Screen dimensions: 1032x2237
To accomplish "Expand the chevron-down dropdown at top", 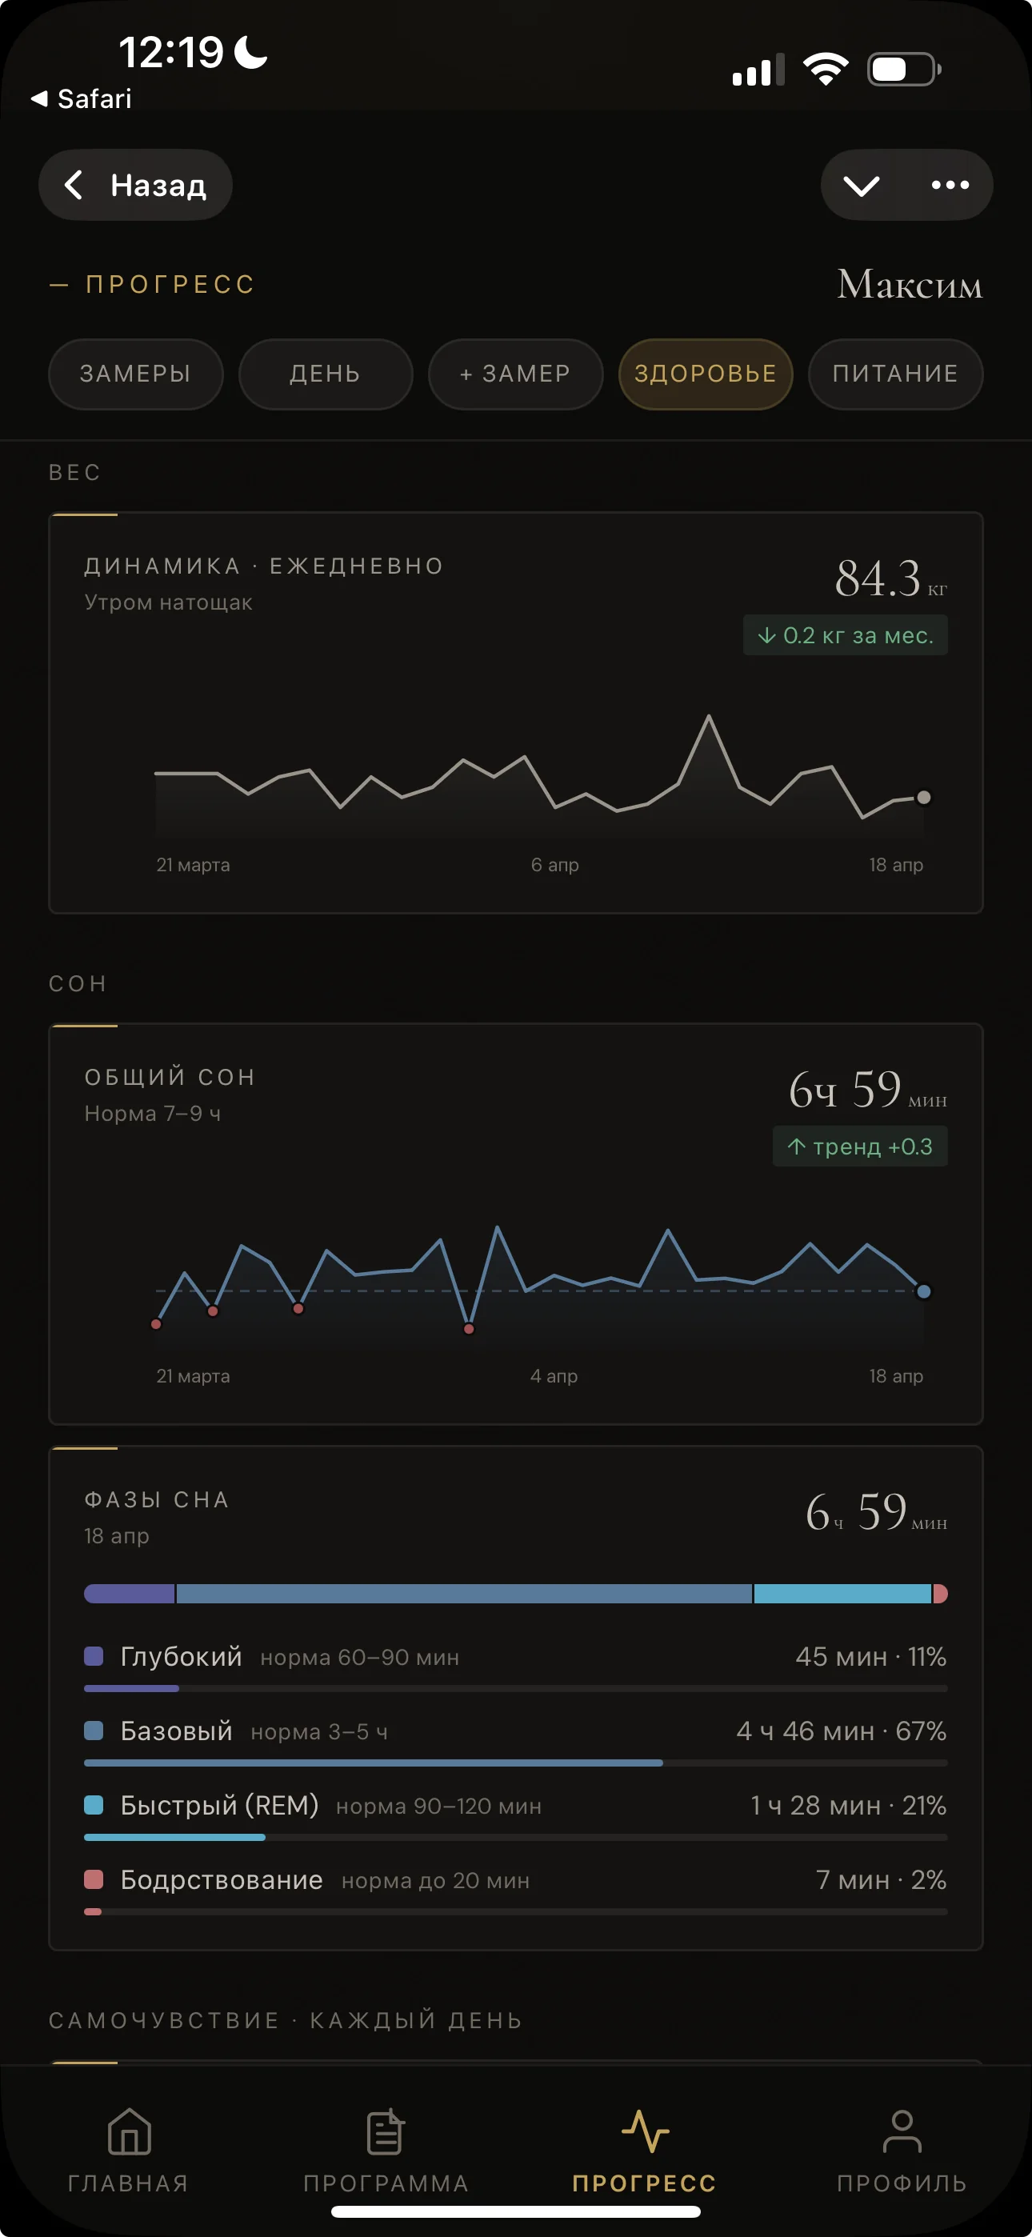I will (x=861, y=185).
